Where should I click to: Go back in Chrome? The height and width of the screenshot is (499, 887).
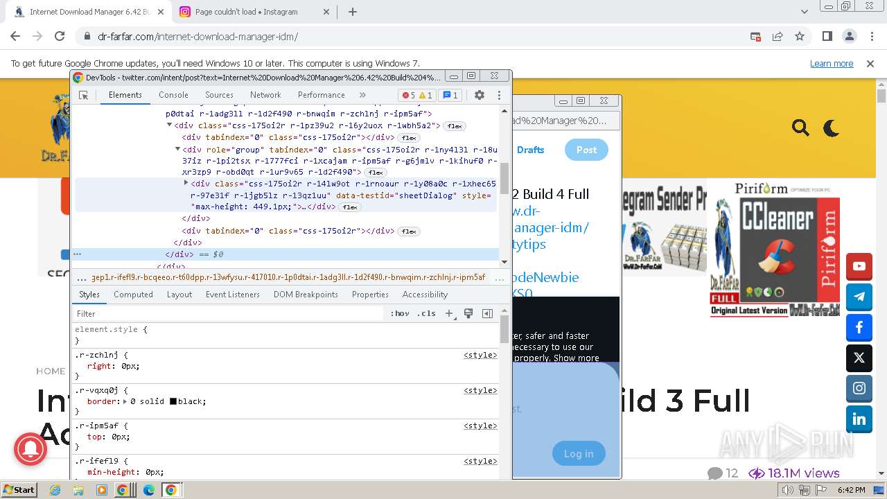[x=15, y=36]
